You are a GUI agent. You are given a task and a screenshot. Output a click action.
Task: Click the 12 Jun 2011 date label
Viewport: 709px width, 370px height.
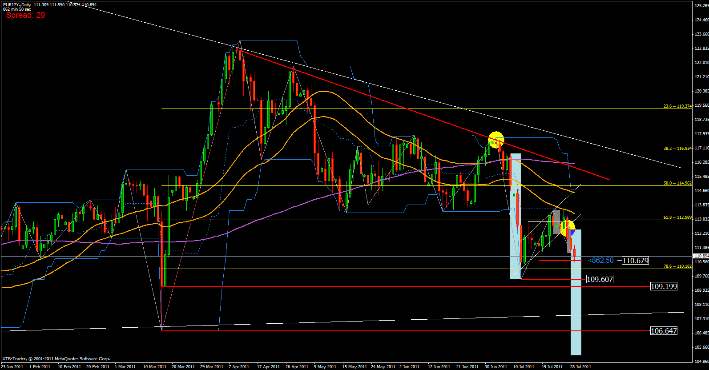pyautogui.click(x=439, y=367)
